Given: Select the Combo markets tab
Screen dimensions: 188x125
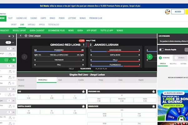Looking at the screenshot, I should pos(87,80).
